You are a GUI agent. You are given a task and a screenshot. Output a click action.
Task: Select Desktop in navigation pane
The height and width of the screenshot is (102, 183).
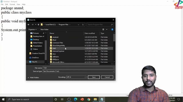(x=36, y=40)
